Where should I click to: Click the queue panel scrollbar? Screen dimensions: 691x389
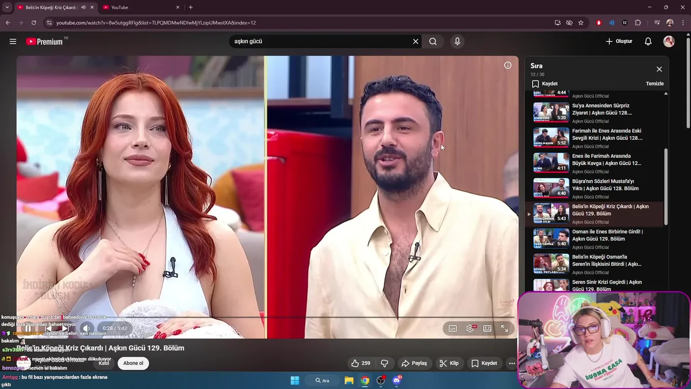coord(666,186)
